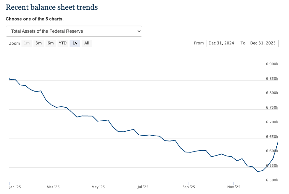Click the Sep '25 axis label

tap(189, 187)
